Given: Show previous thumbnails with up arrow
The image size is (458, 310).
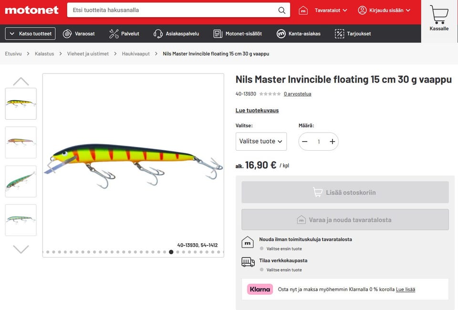Looking at the screenshot, I should [x=21, y=81].
